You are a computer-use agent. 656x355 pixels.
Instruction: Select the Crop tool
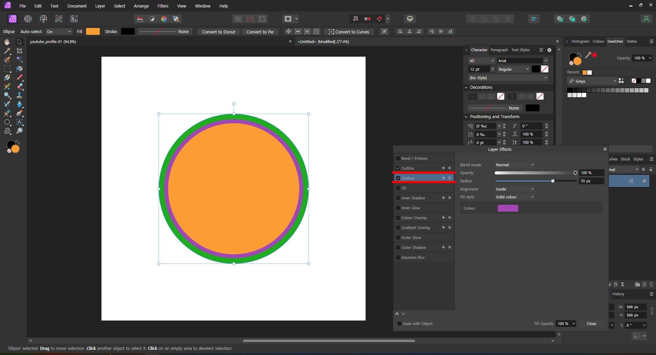click(x=19, y=51)
